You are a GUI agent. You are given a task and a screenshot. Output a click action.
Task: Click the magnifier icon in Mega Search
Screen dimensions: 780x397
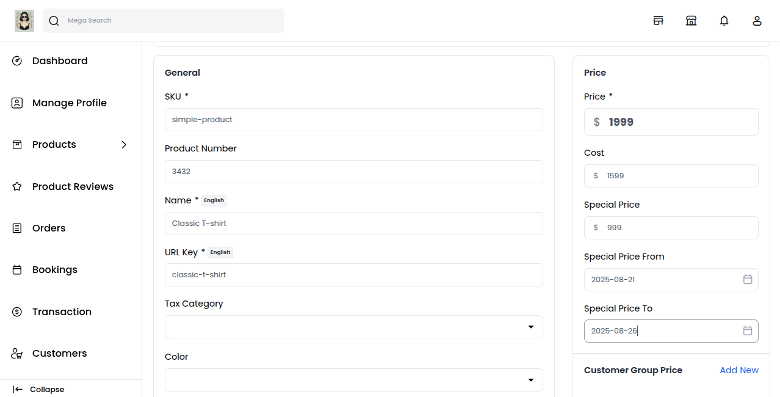54,21
